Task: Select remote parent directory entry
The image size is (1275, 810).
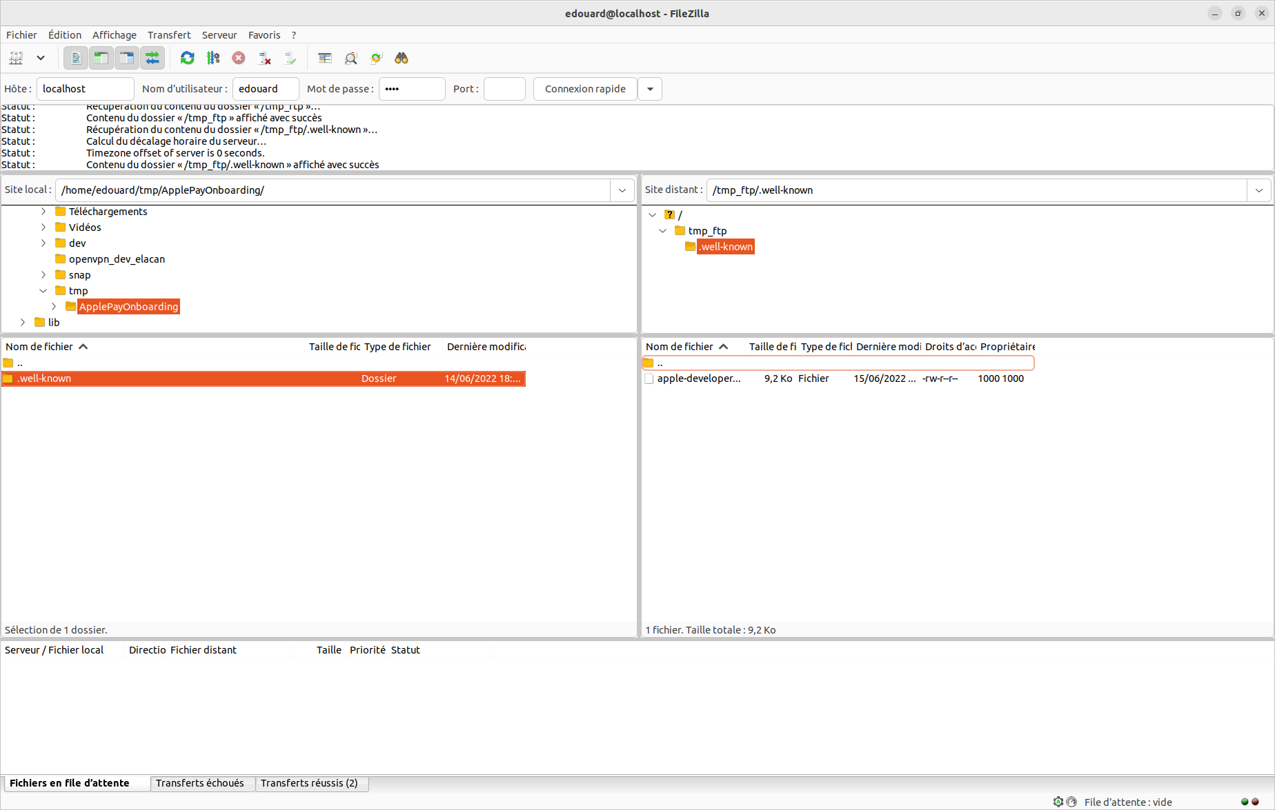Action: (838, 363)
